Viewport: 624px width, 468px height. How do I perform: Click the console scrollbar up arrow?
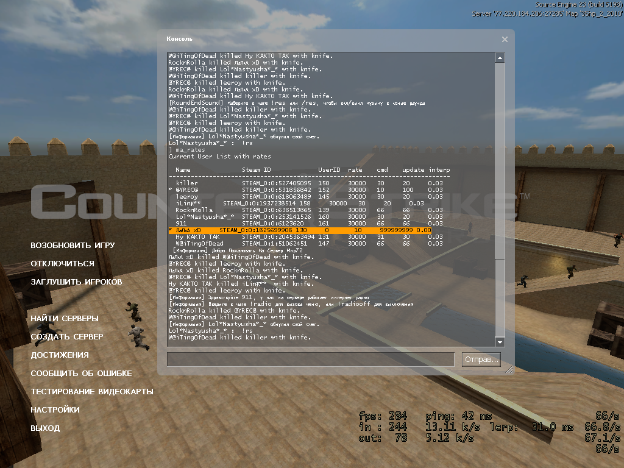500,58
